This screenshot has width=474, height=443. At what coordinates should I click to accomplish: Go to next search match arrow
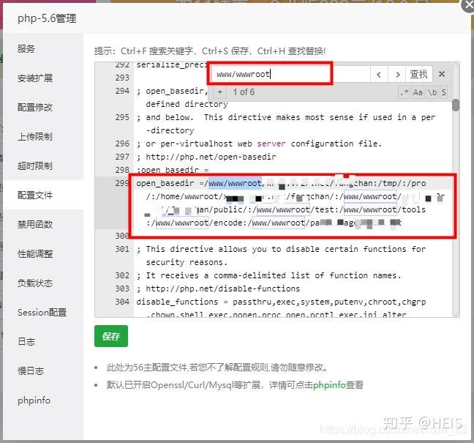pos(397,74)
